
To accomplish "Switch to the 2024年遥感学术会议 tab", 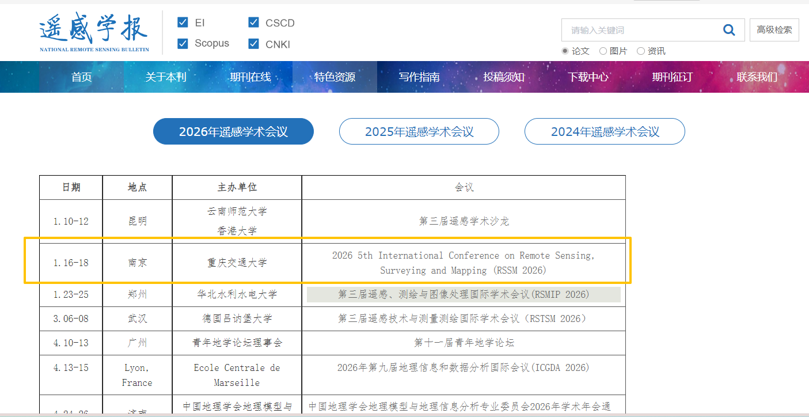I will coord(605,131).
